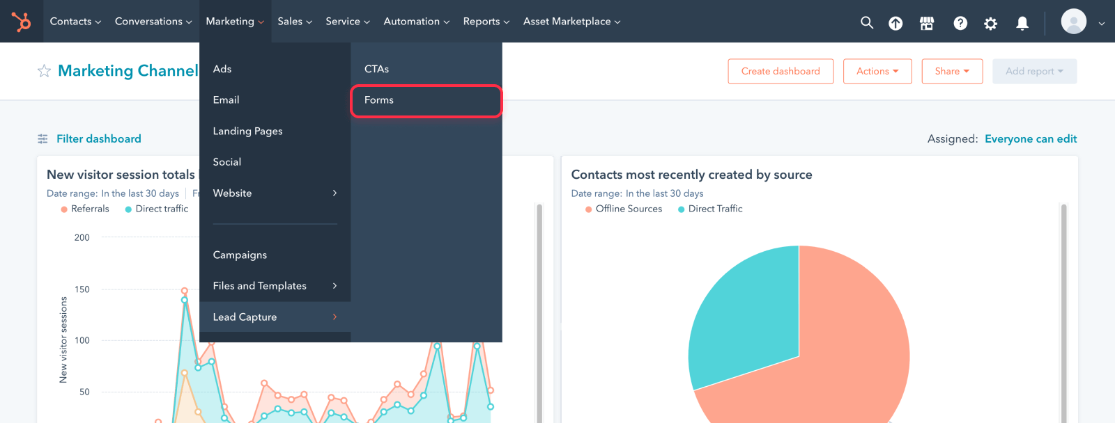
Task: Open the Asset Marketplace dropdown
Action: [571, 22]
